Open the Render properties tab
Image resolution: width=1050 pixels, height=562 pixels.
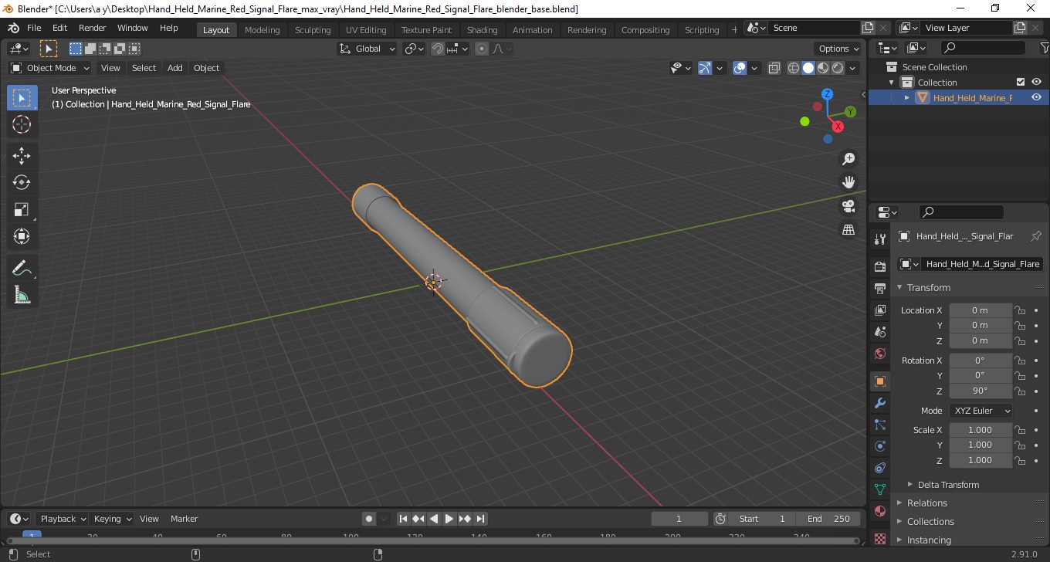879,266
